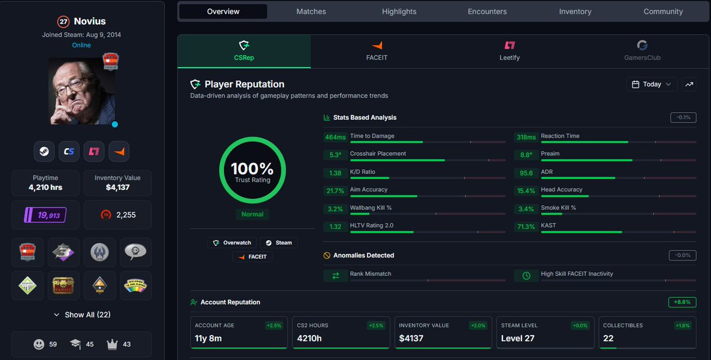Click the 1.38 K/D Ratio value

click(335, 173)
